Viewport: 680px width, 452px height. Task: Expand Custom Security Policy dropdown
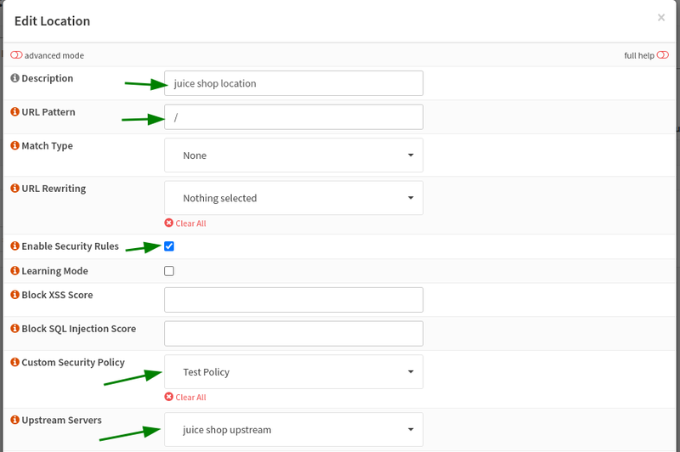[293, 372]
